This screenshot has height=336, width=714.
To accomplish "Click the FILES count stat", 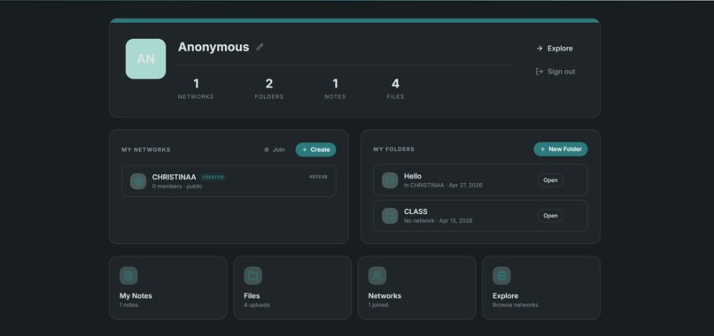I will click(x=395, y=88).
